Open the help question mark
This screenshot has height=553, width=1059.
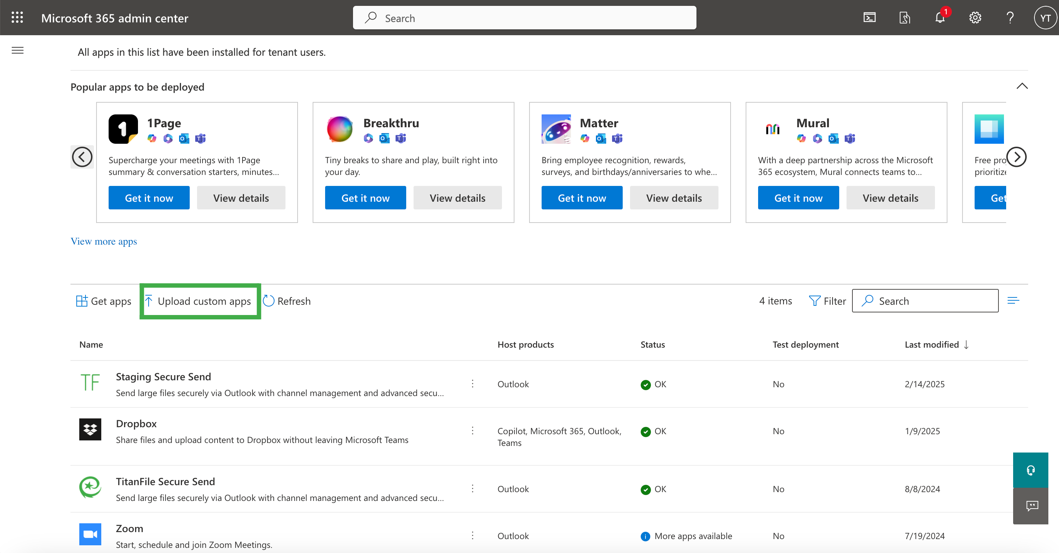click(1010, 18)
